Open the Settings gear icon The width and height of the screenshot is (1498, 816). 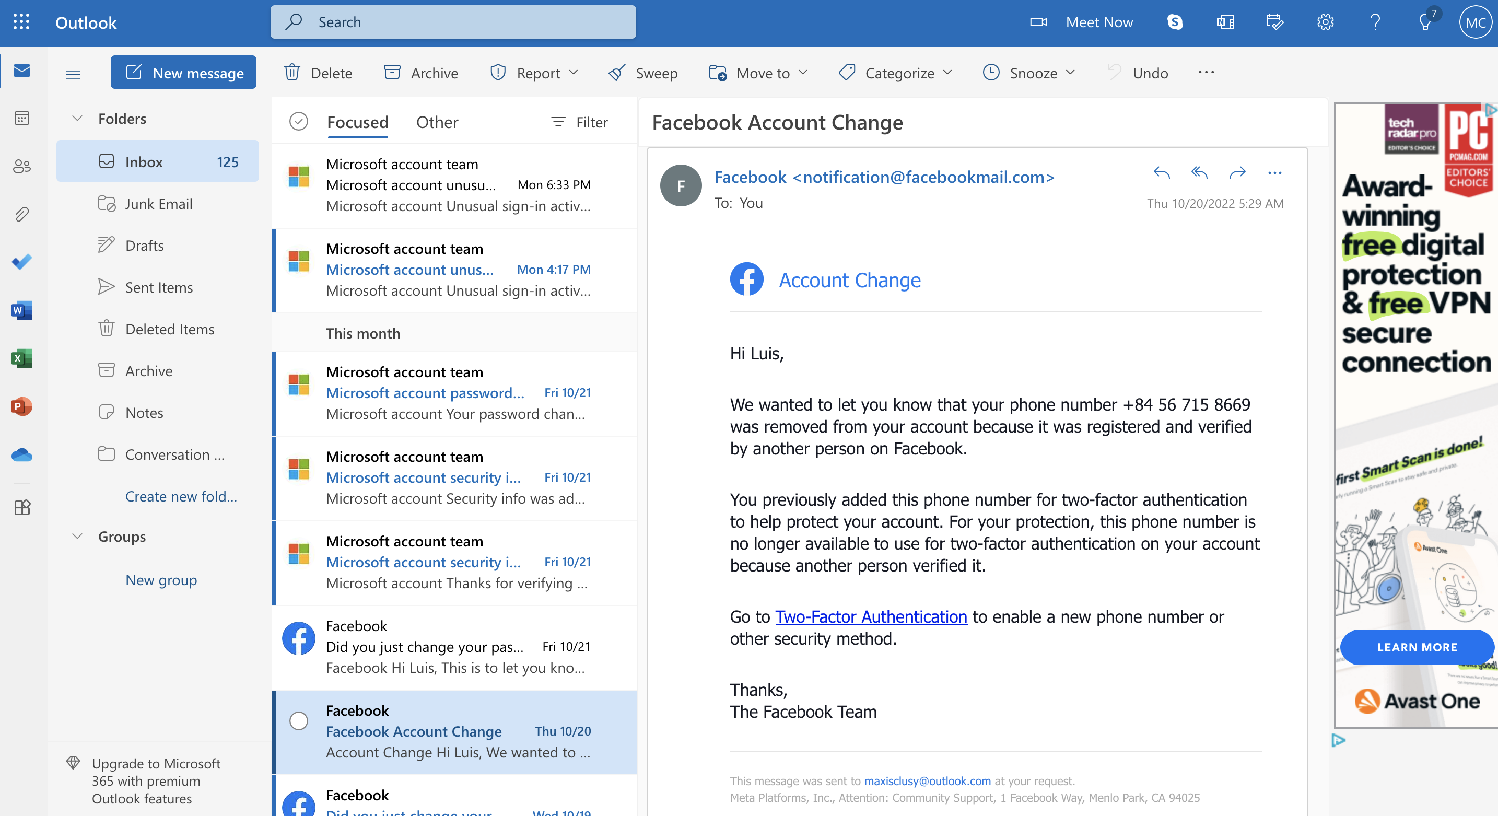(x=1325, y=22)
